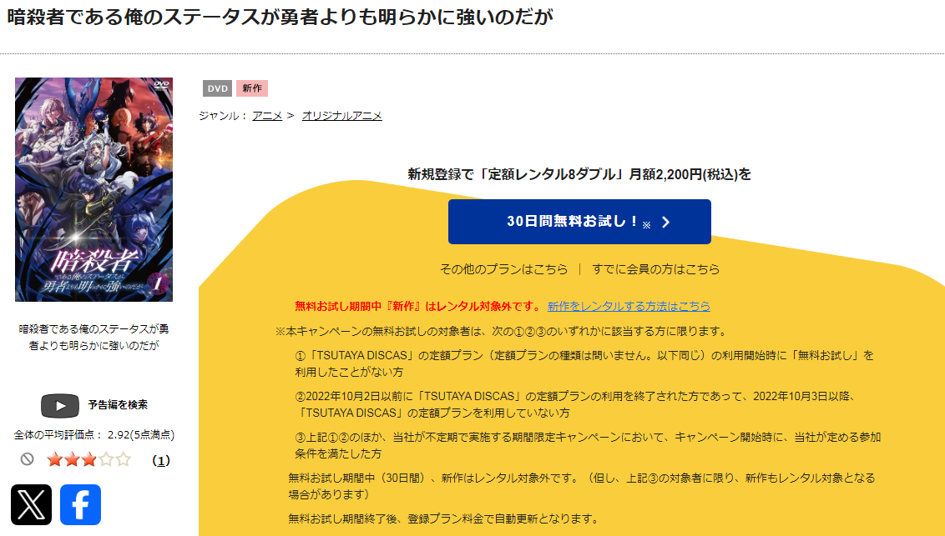Click condition ② mentioning 2022年10月2日以前
The width and height of the screenshot is (945, 536).
tap(575, 405)
